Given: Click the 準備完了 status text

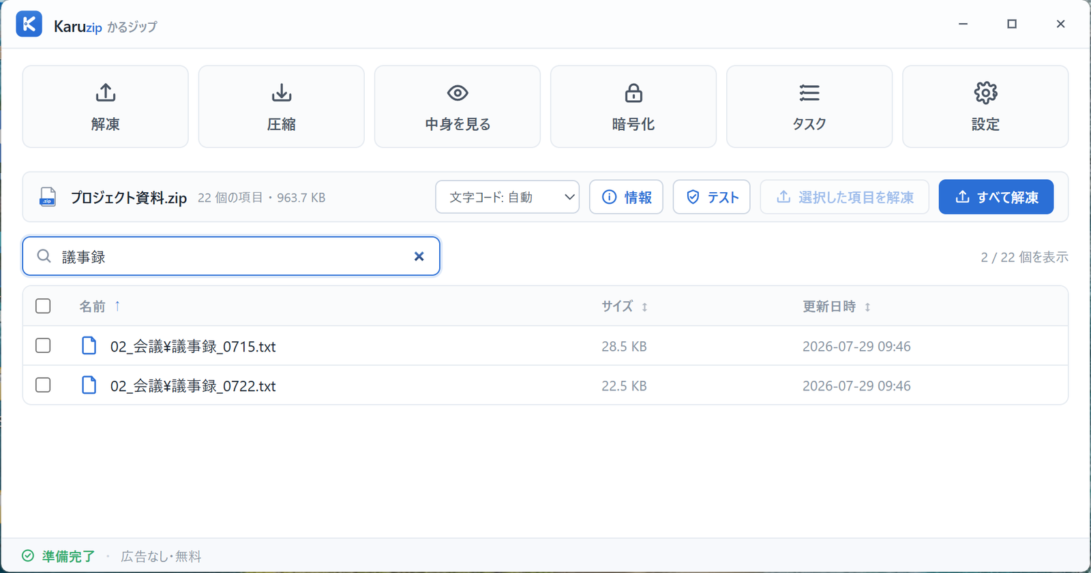Looking at the screenshot, I should 68,556.
